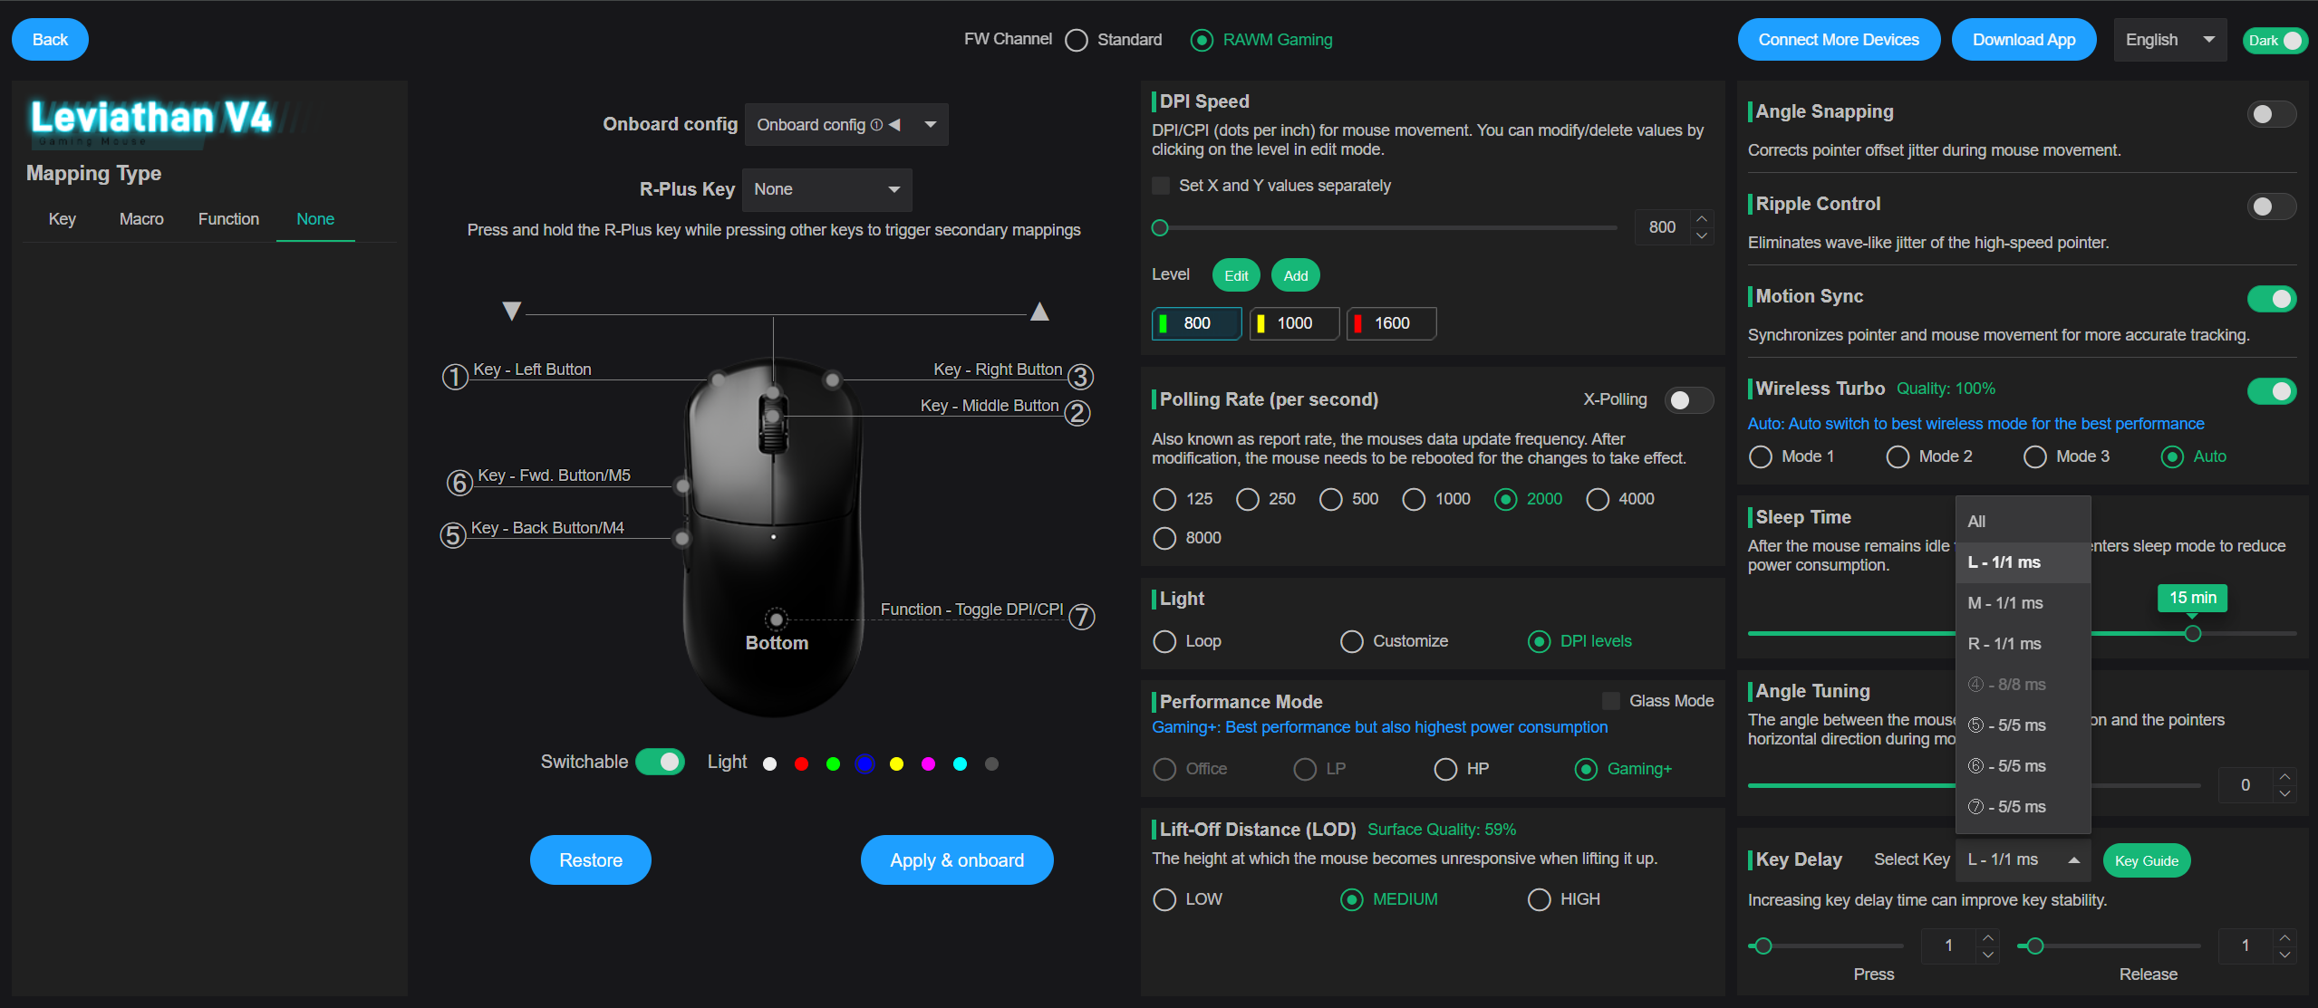Open the Key Guide

(x=2146, y=860)
